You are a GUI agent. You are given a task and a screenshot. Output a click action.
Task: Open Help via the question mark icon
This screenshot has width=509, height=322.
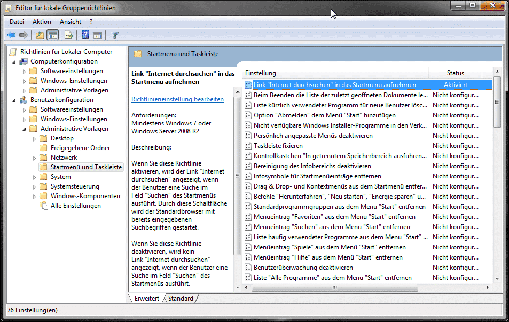pos(85,35)
